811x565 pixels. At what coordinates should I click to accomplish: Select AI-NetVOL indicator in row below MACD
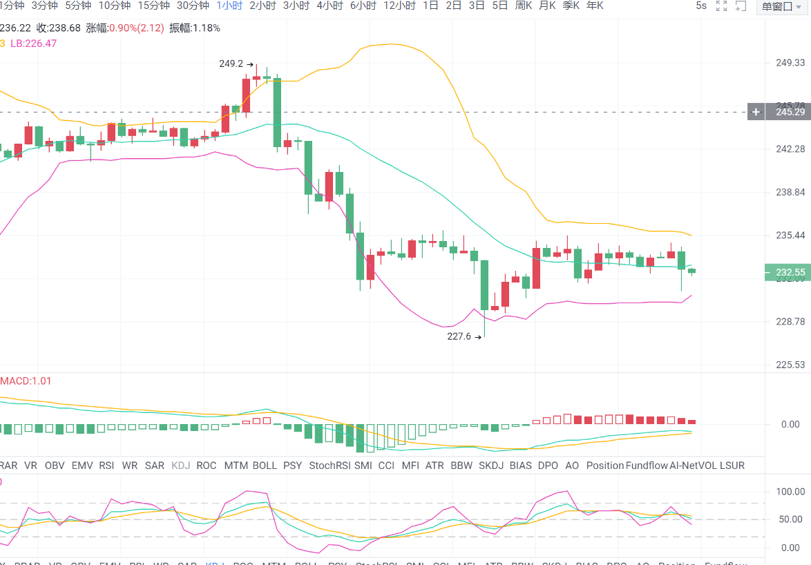tap(693, 466)
